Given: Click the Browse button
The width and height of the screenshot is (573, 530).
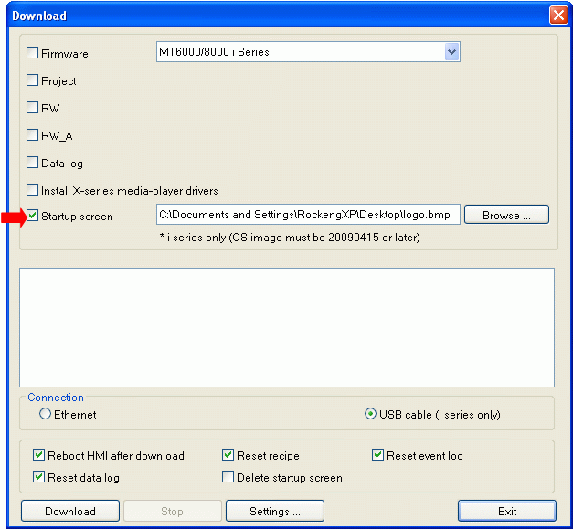Looking at the screenshot, I should pos(506,215).
